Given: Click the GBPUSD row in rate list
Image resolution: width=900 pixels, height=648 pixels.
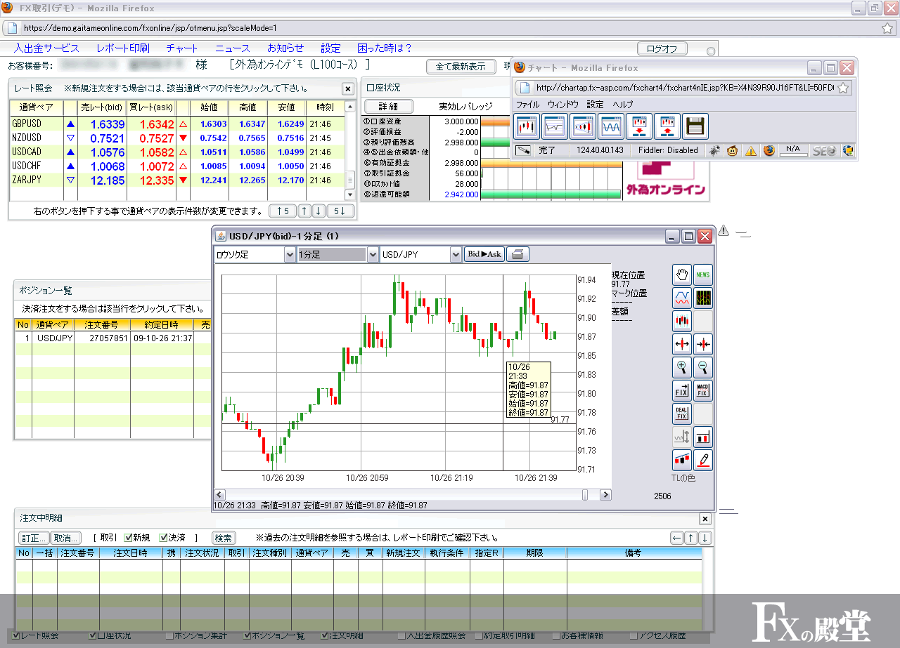Looking at the screenshot, I should coord(177,124).
